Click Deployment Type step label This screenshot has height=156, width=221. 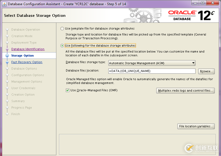(x=24, y=43)
